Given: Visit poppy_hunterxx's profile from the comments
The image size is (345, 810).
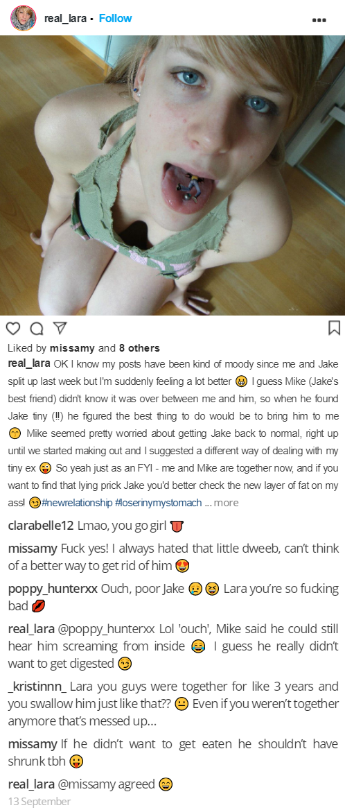Looking at the screenshot, I should [x=53, y=589].
